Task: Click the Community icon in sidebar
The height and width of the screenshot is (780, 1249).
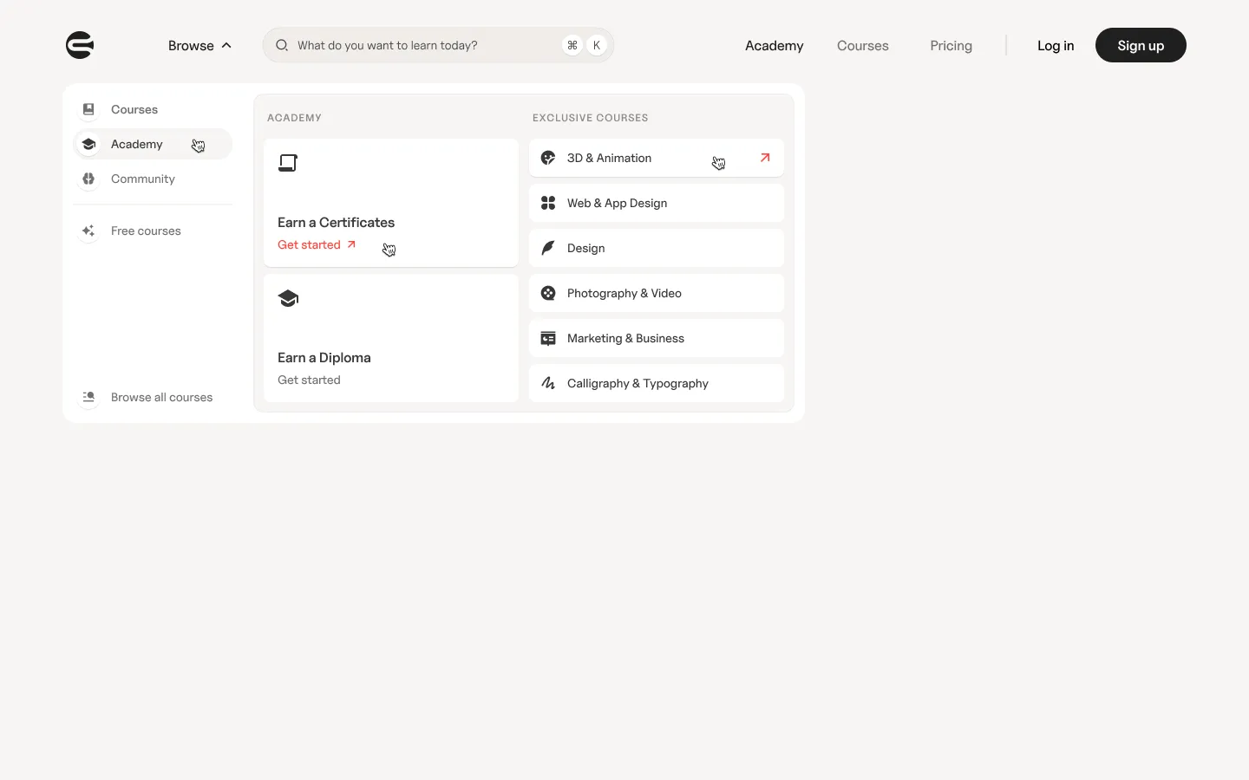Action: tap(88, 179)
